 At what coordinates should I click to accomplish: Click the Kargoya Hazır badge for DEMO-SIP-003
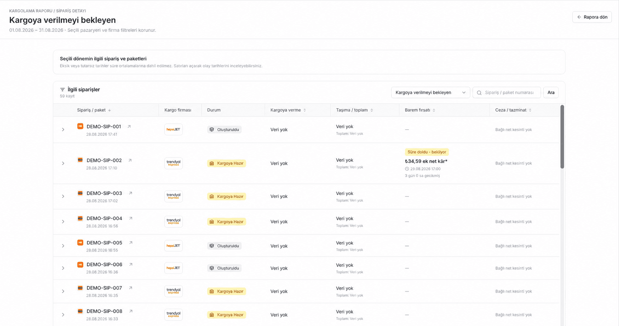point(227,196)
